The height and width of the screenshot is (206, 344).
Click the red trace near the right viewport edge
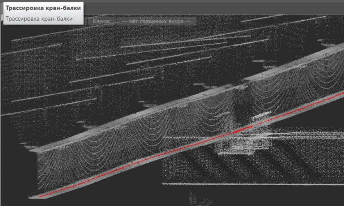click(x=336, y=96)
